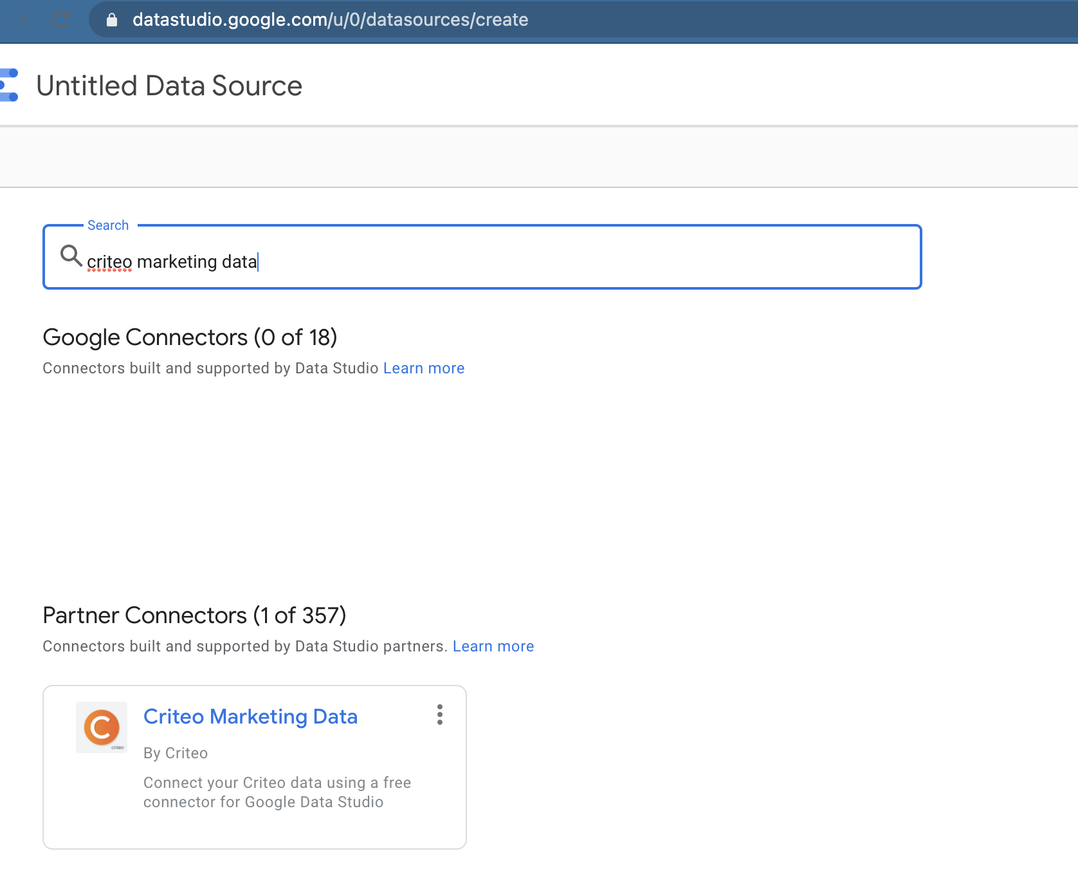Viewport: 1078px width, 878px height.
Task: Click the Partner Connectors (1 of 357) heading
Action: [194, 615]
